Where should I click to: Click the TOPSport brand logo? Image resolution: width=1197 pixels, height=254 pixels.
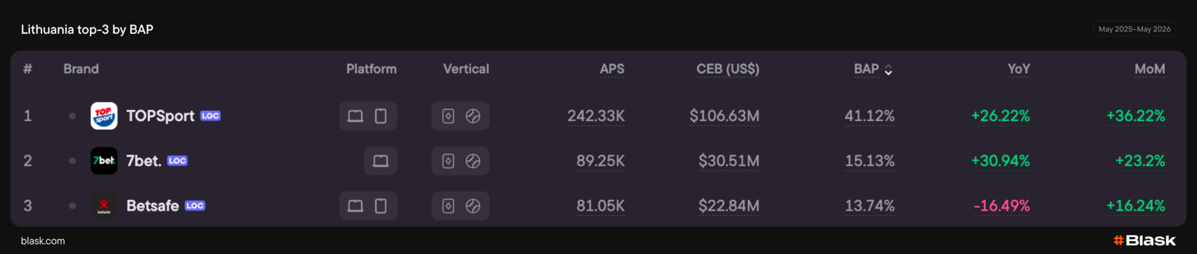click(x=104, y=116)
